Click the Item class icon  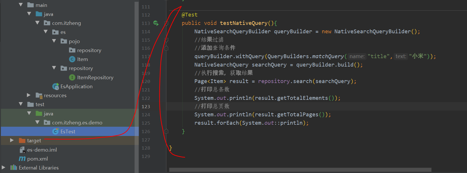[x=72, y=59]
